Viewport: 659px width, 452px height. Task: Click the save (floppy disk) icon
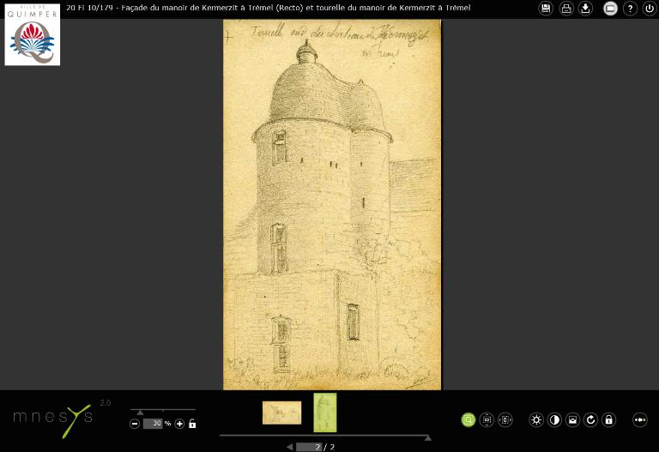[546, 9]
